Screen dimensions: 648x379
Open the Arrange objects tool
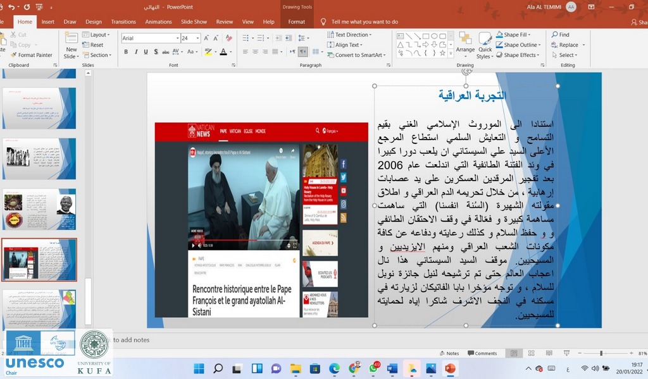point(465,44)
